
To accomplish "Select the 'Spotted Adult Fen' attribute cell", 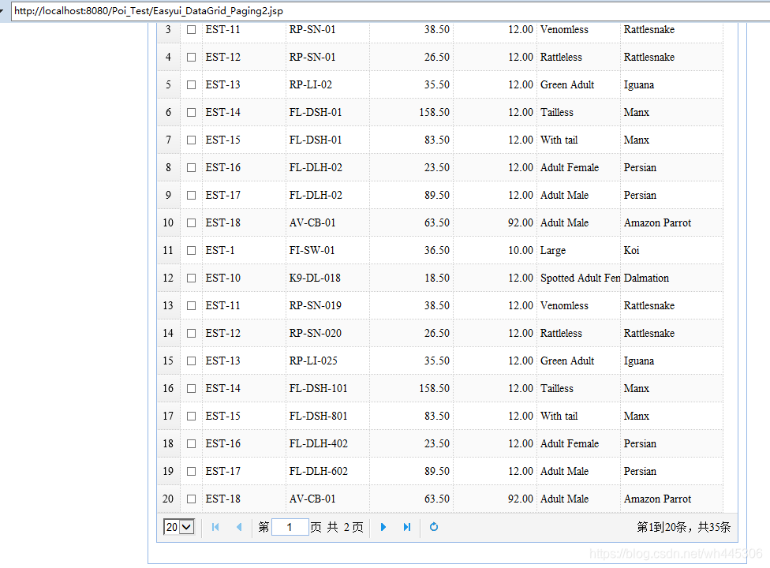I will click(x=579, y=278).
